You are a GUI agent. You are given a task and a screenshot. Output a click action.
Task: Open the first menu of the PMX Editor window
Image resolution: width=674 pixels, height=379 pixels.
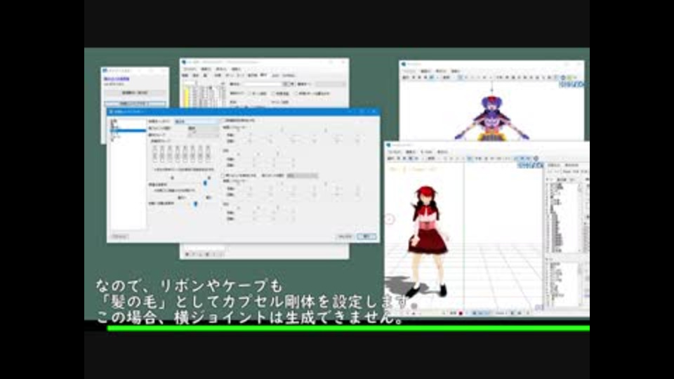coord(190,69)
